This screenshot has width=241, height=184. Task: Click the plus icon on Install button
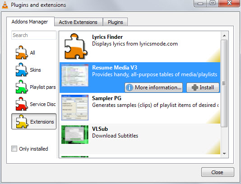(x=195, y=87)
